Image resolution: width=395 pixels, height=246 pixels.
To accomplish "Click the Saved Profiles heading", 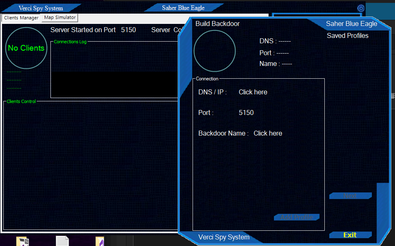I will click(347, 36).
